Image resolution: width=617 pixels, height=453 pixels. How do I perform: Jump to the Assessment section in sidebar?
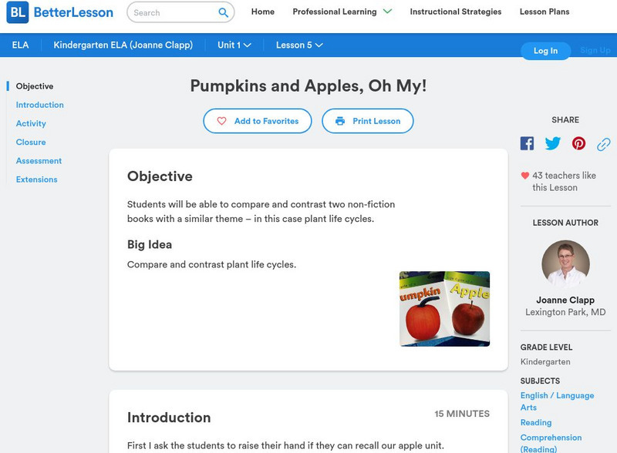tap(39, 161)
